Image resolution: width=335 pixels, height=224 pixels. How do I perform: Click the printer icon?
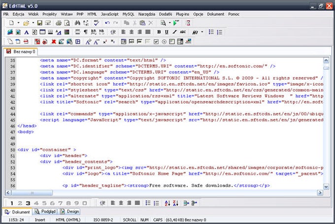59,23
